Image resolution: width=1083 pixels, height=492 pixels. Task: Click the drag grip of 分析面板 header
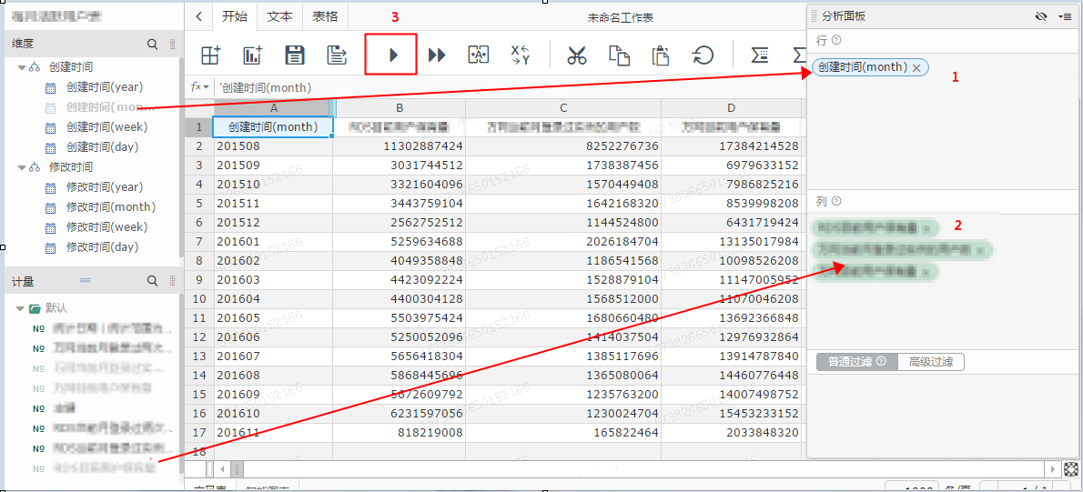(x=815, y=16)
